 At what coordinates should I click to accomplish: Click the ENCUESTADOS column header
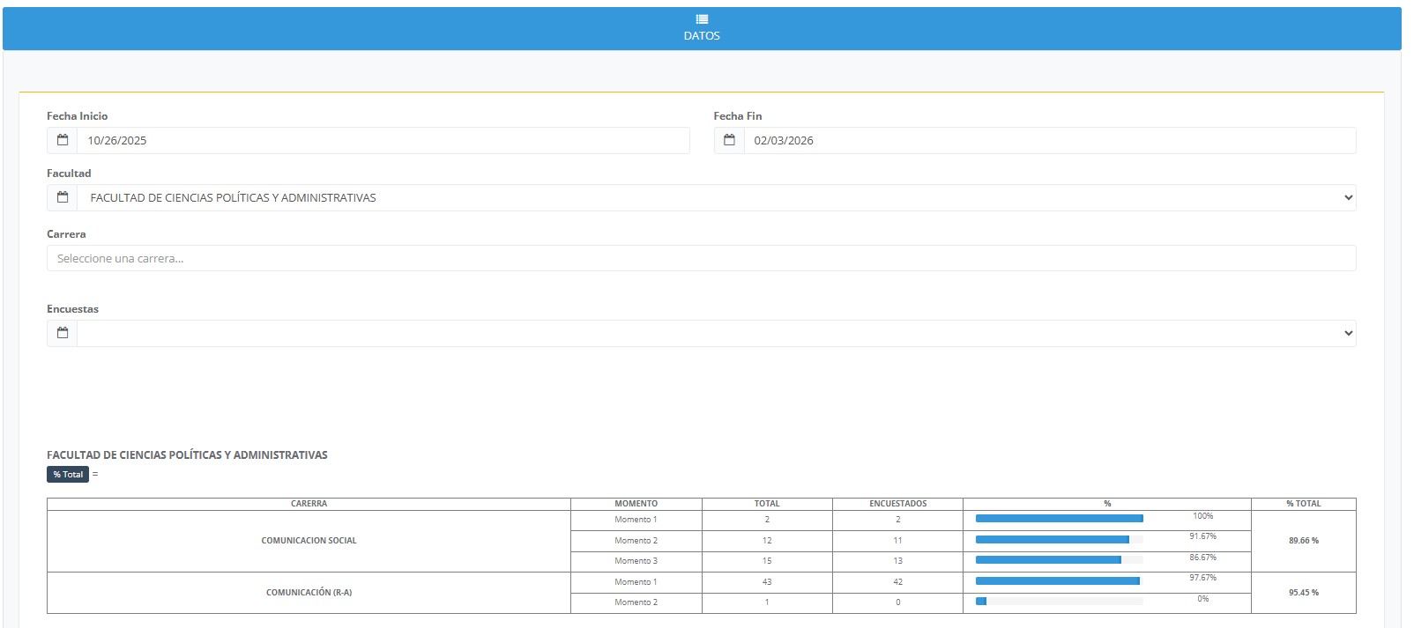(898, 504)
